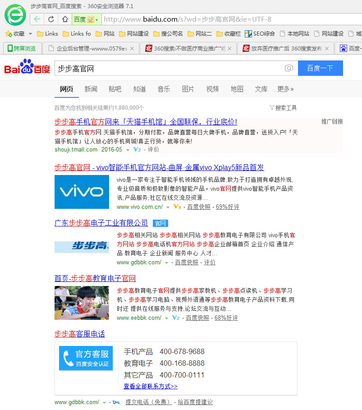Open the 收藏栏 bookmark folder
Image resolution: width=362 pixels, height=410 pixels.
point(229,34)
